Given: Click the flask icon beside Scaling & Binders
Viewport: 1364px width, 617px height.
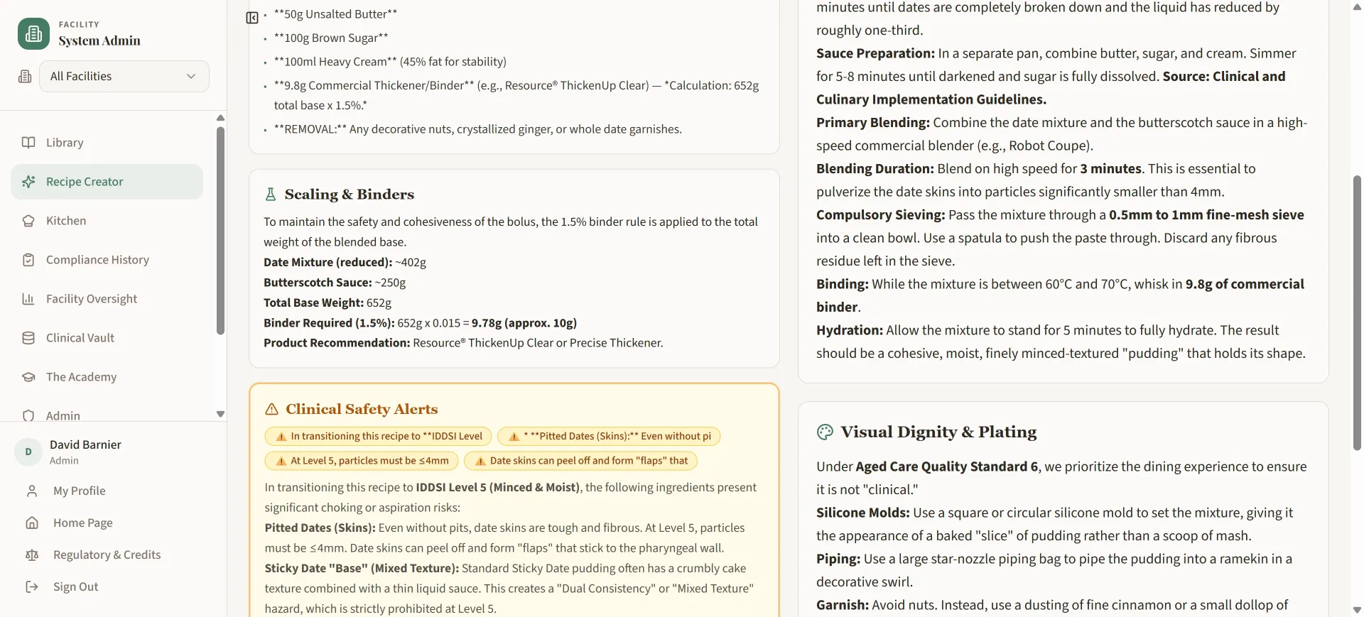Looking at the screenshot, I should tap(271, 194).
